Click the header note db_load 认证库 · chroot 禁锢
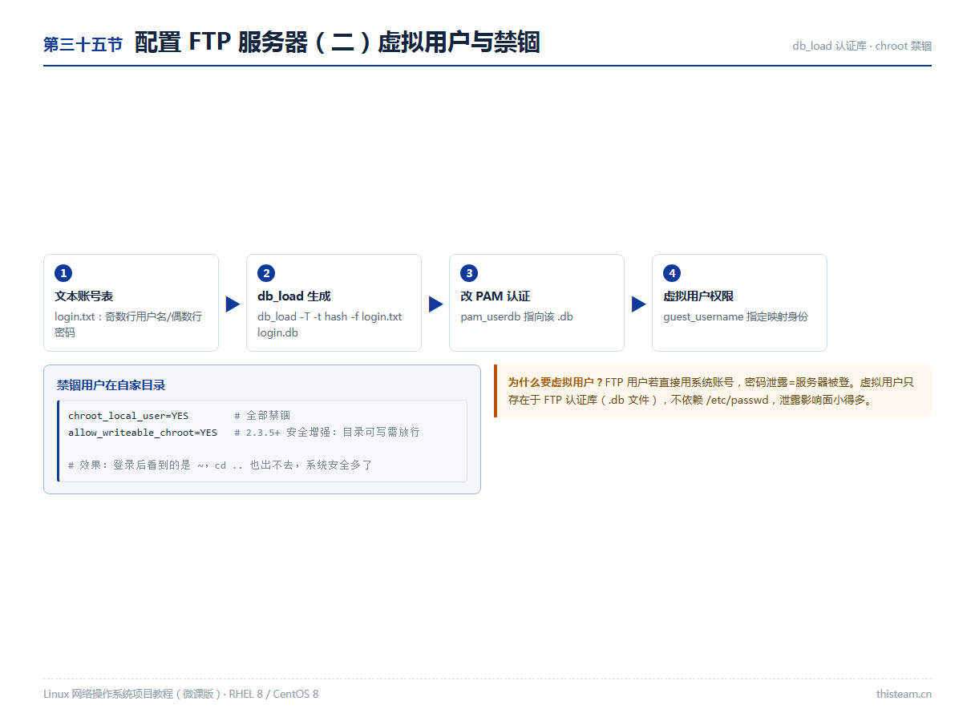Screen dimensions: 975x721 pos(862,46)
